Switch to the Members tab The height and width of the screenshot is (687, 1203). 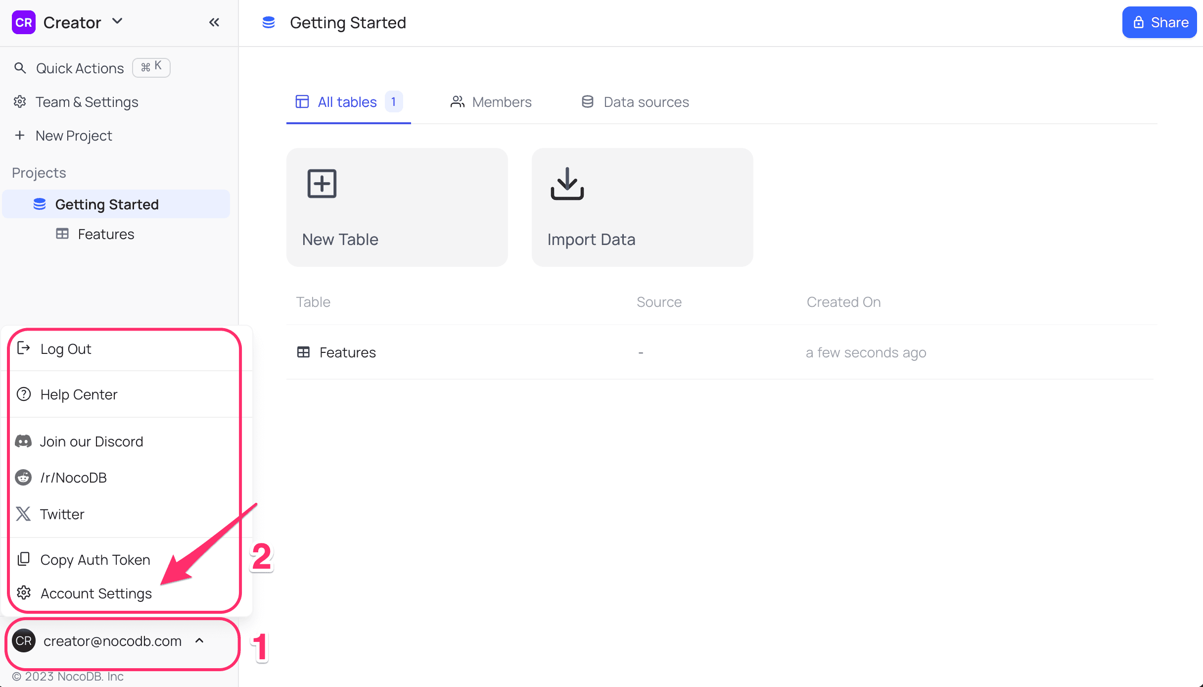[x=491, y=102]
